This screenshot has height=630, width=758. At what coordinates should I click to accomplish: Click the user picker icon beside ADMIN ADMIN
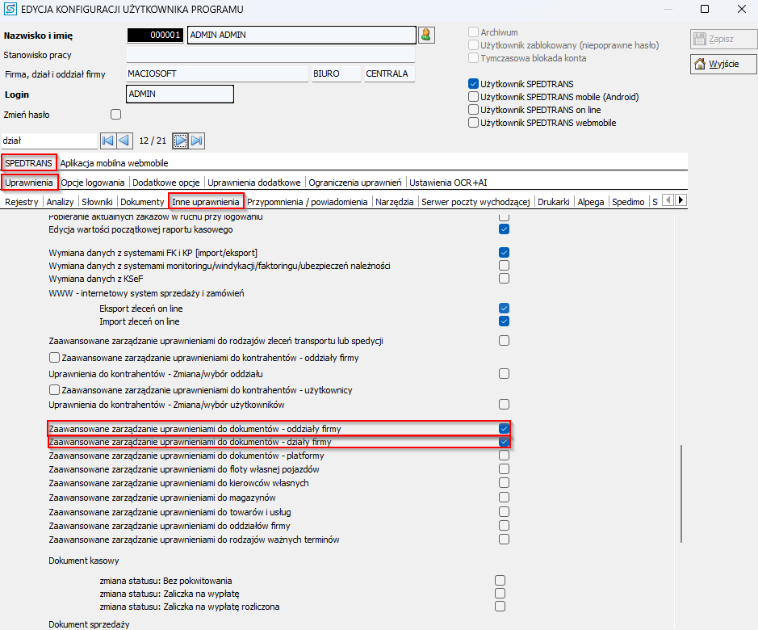coord(426,35)
